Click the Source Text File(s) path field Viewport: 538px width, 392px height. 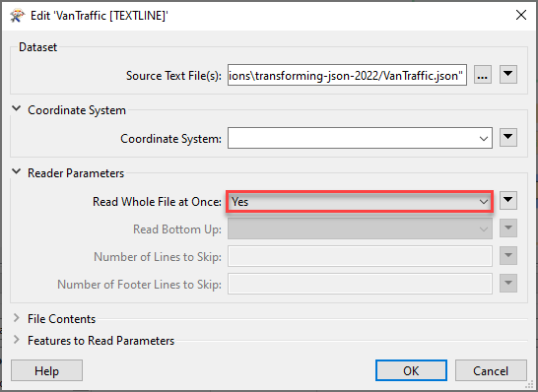347,75
